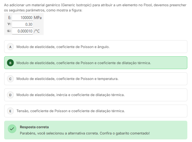Screen dimensions: 192x142
Task: Pick the D letter badge
Action: [x=10, y=95]
